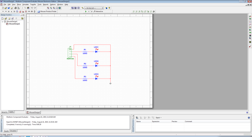Image resolution: width=252 pixels, height=137 pixels.
Task: Click the Mouser Product Finder button
Action: coord(47,12)
